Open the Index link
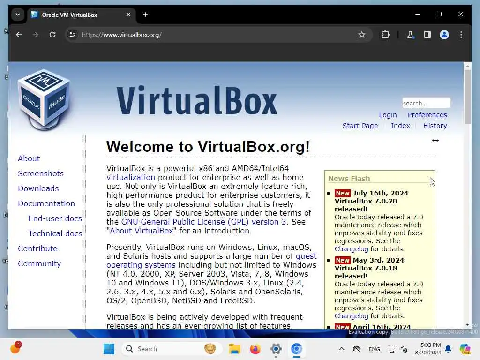 400,126
